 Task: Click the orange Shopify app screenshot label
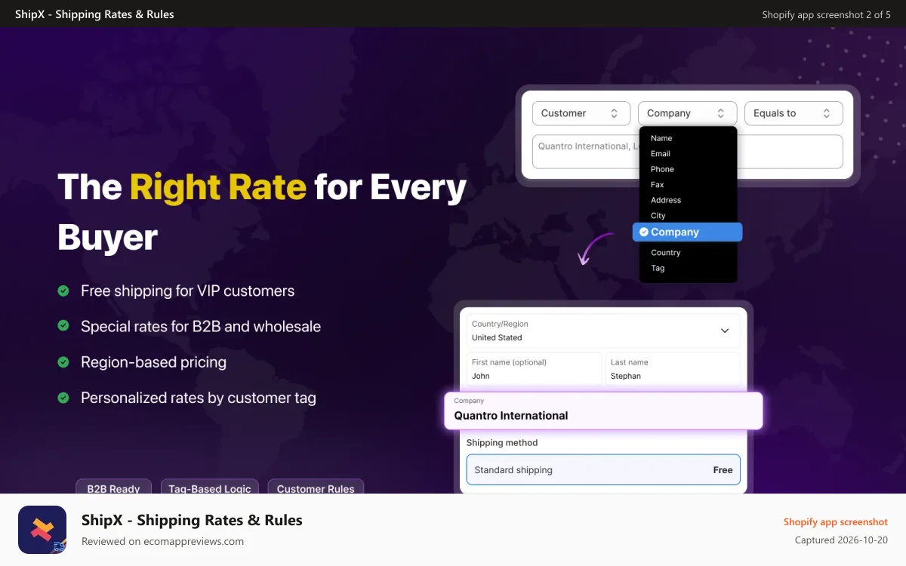tap(836, 522)
